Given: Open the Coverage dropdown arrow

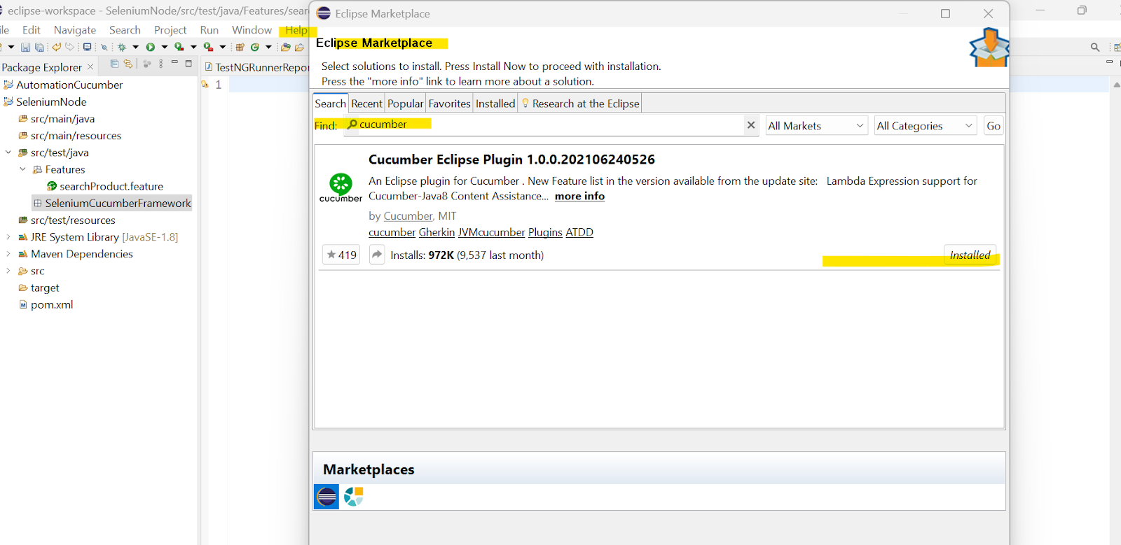Looking at the screenshot, I should click(x=193, y=47).
